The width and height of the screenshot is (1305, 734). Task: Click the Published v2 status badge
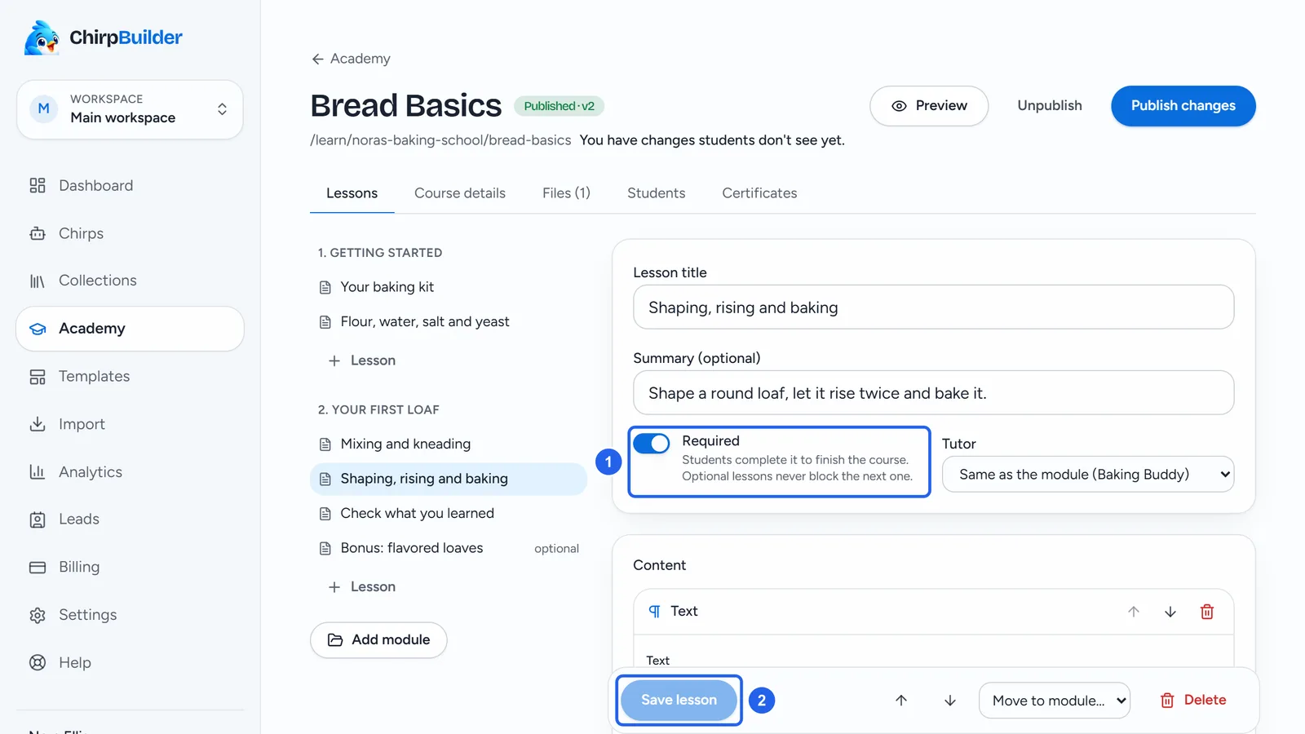559,106
